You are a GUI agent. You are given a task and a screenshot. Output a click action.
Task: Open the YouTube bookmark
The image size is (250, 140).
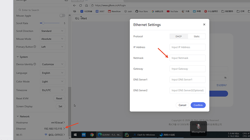[x=172, y=11]
